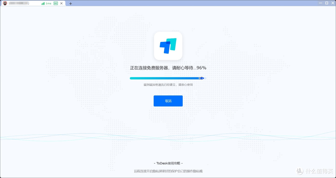
Task: Click the 端到端加密通讯已经建立 notice text
Action: [168, 85]
